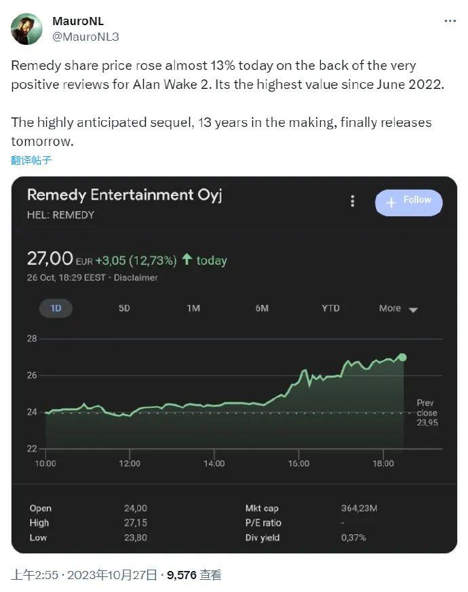Image resolution: width=468 pixels, height=592 pixels.
Task: Select the 6M chart range
Action: (x=262, y=308)
